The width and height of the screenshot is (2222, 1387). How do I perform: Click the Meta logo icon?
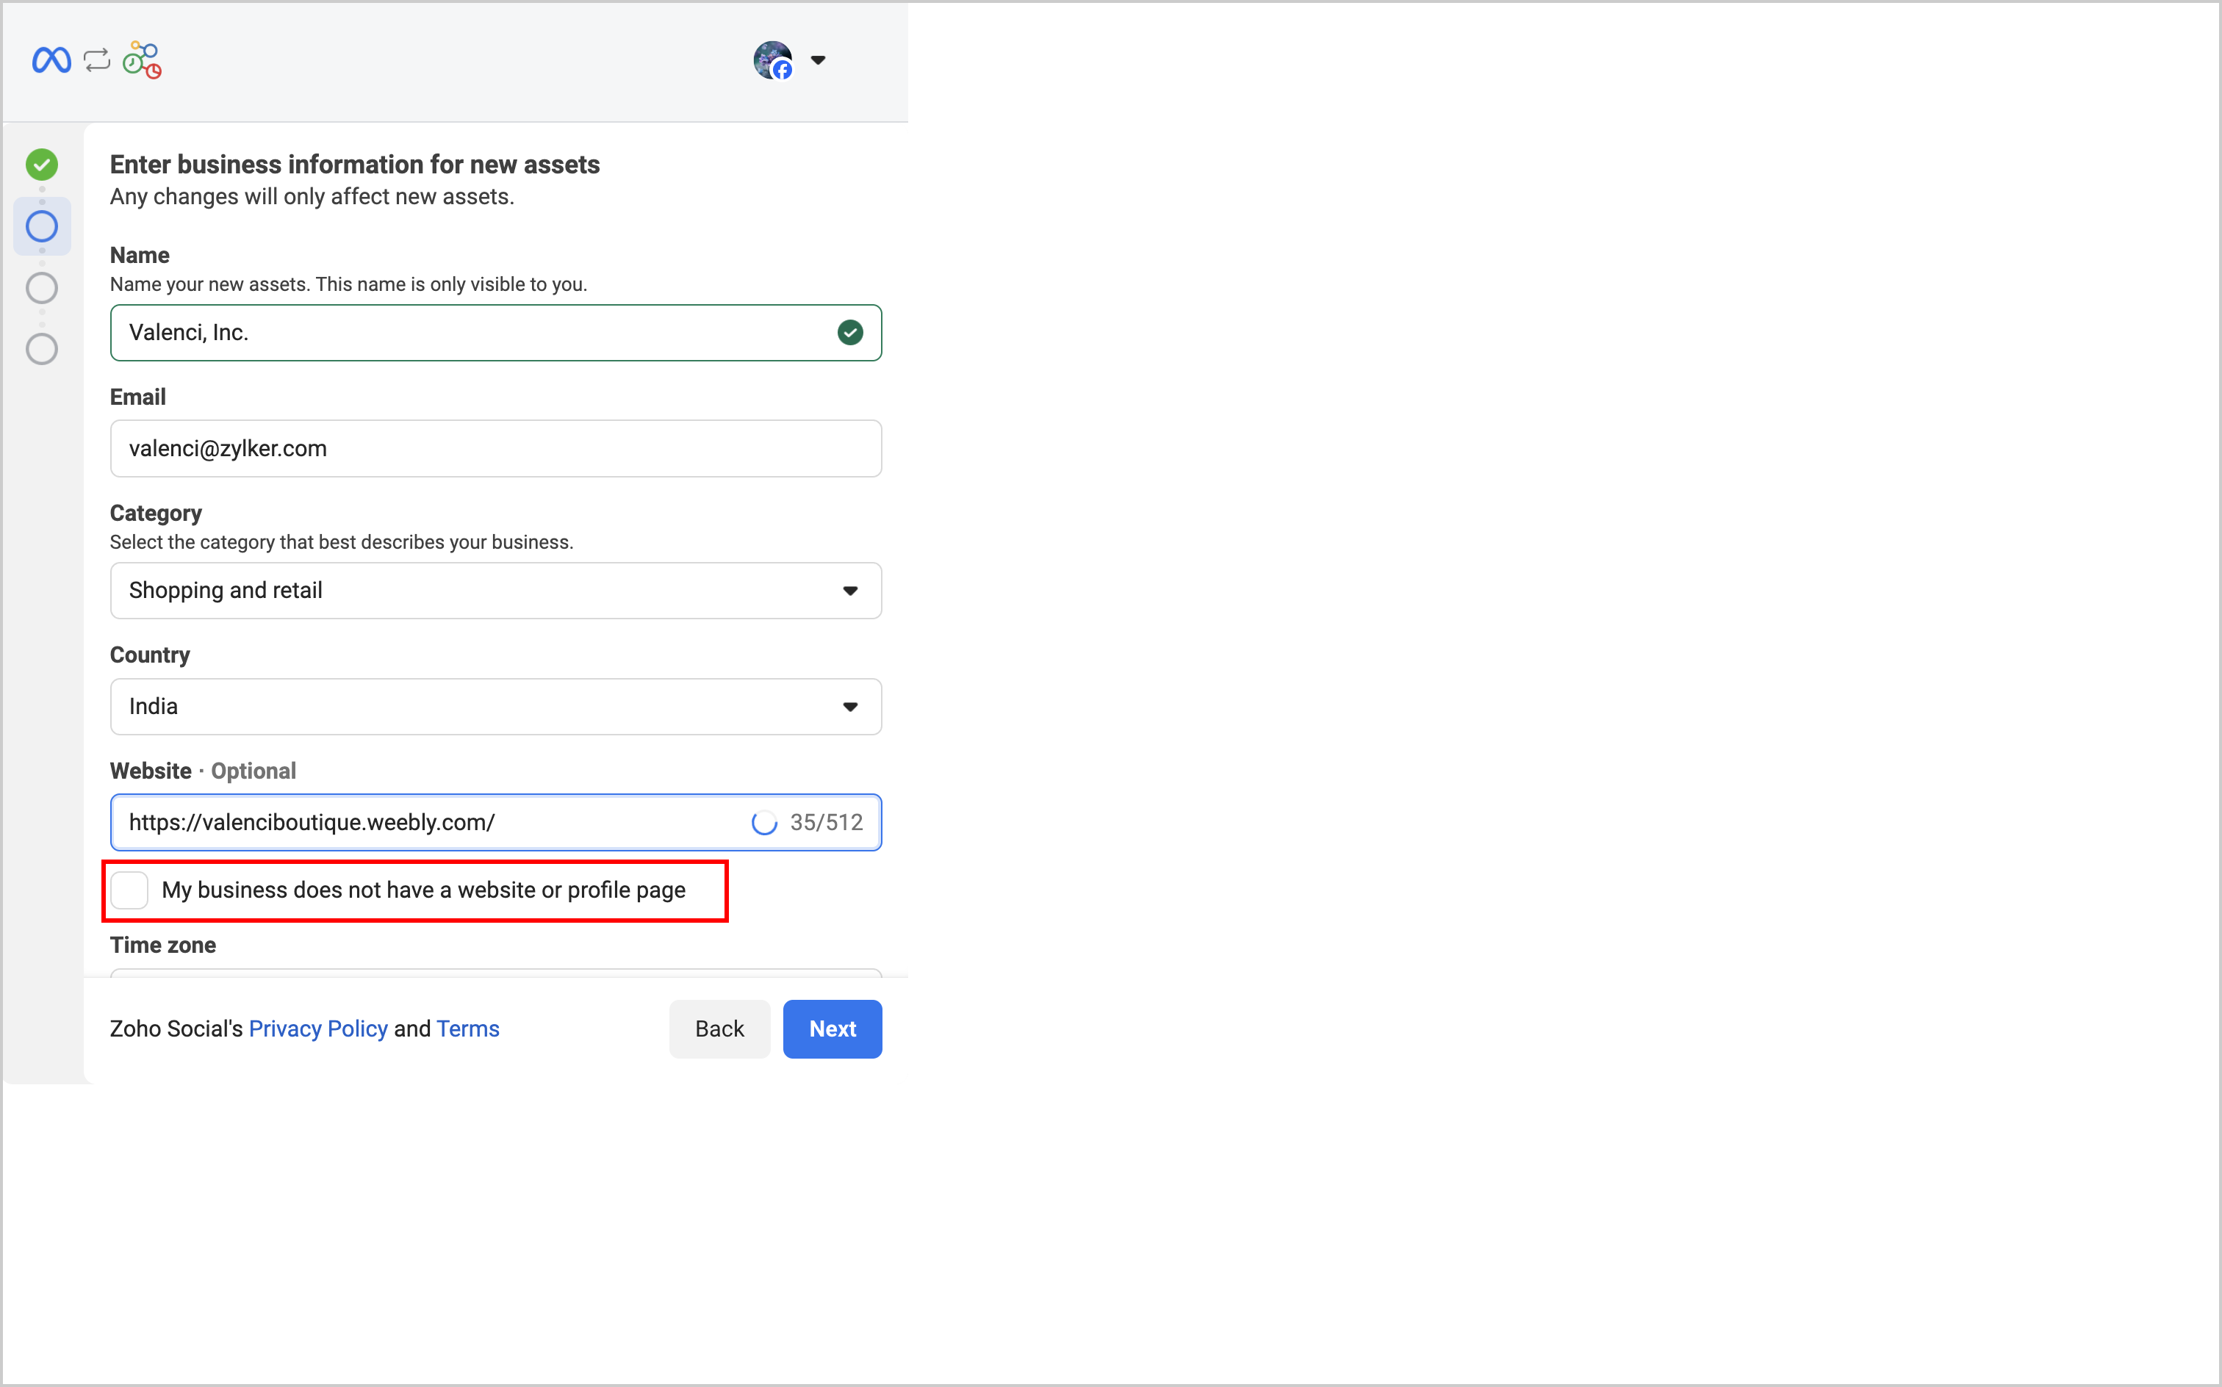click(x=51, y=60)
